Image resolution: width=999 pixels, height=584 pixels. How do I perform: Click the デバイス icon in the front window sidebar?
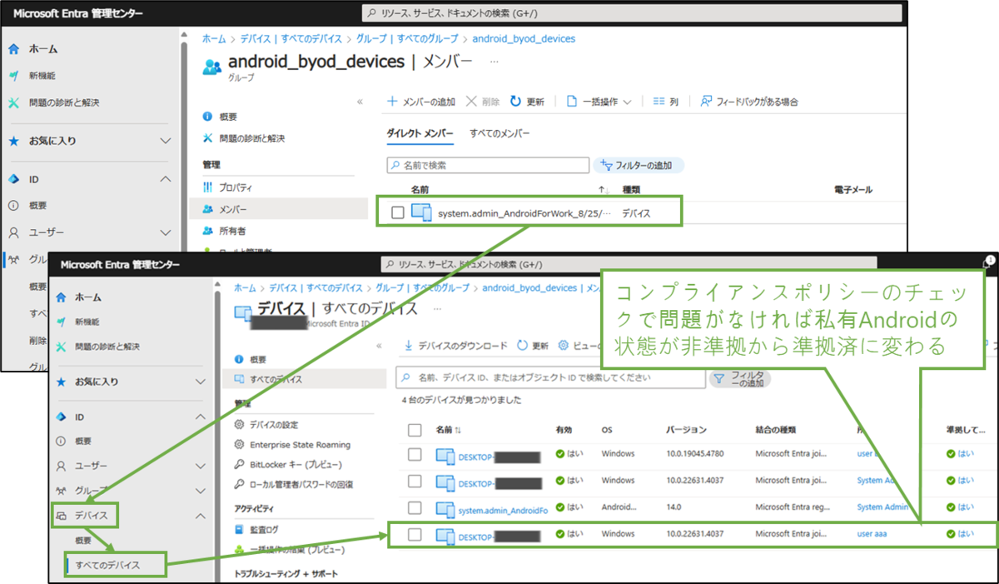61,516
